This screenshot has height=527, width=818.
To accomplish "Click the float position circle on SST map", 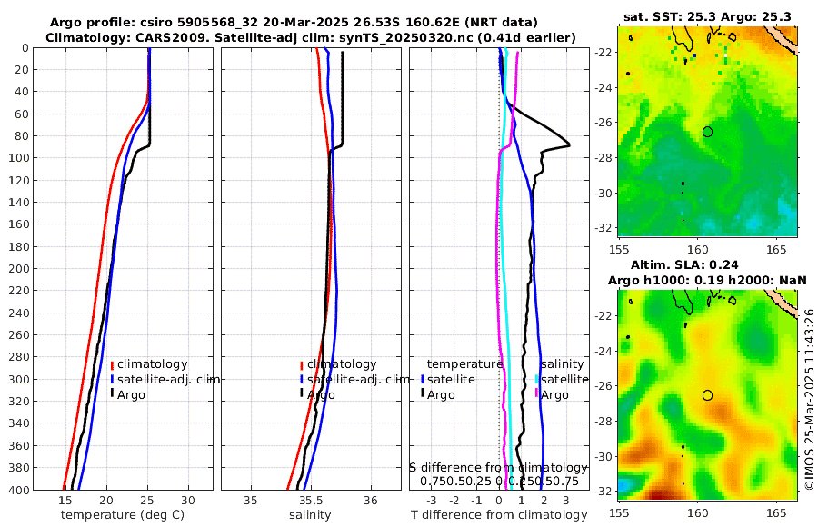I will click(x=707, y=132).
